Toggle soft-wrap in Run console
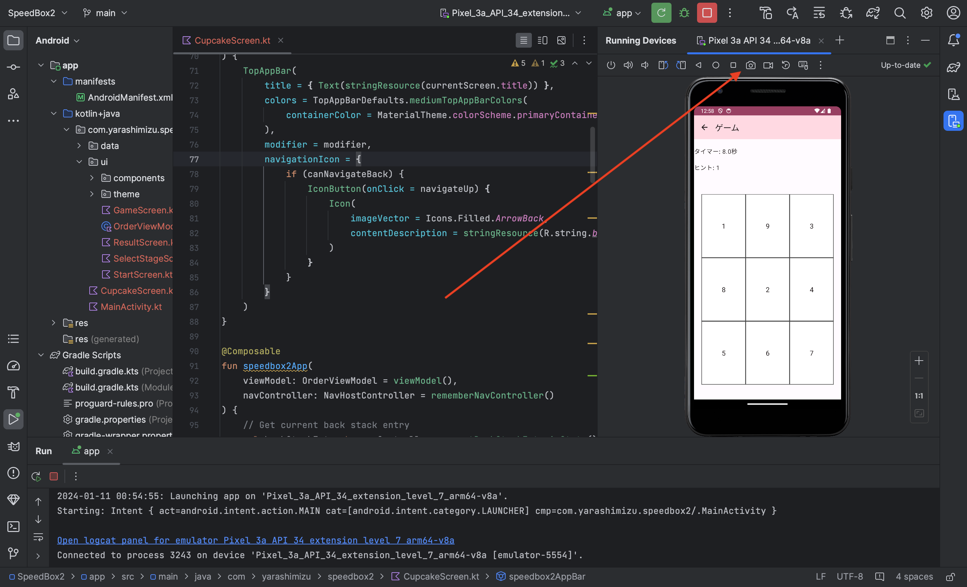 [38, 537]
